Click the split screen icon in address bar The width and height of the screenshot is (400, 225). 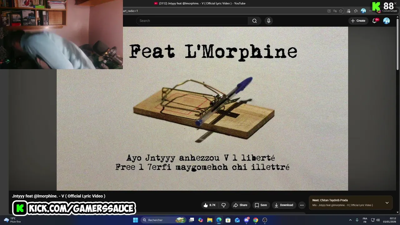pyautogui.click(x=329, y=11)
